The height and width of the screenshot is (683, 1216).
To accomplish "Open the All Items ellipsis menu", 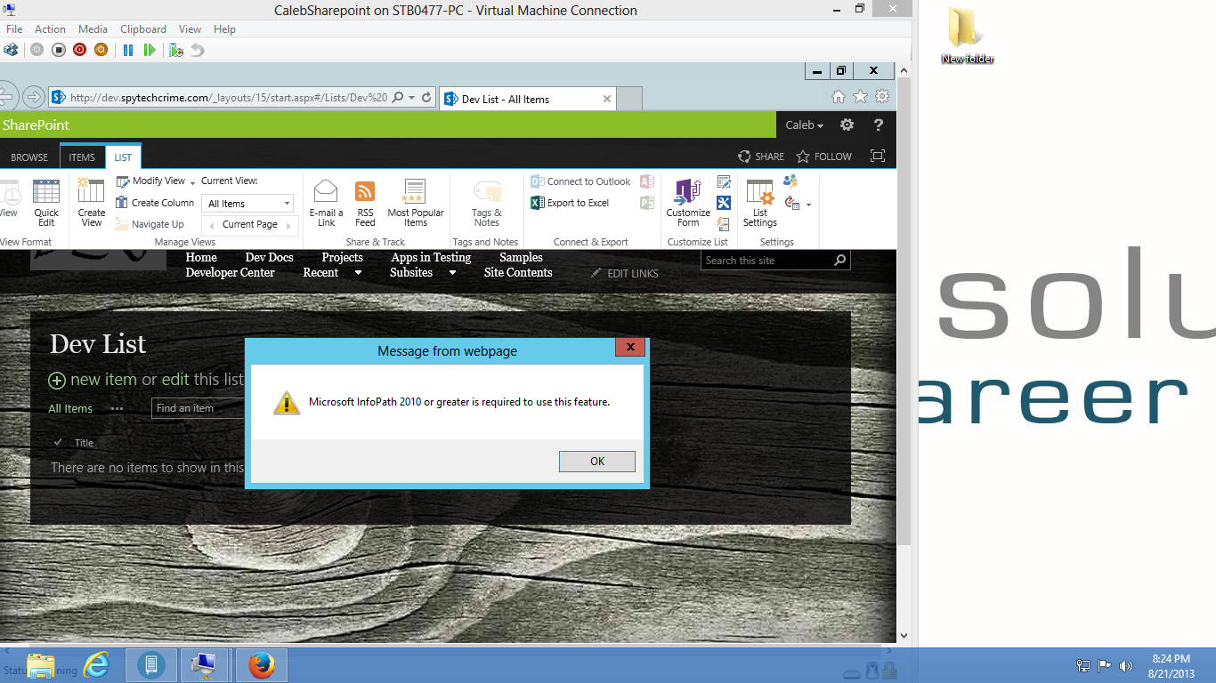I will 117,409.
